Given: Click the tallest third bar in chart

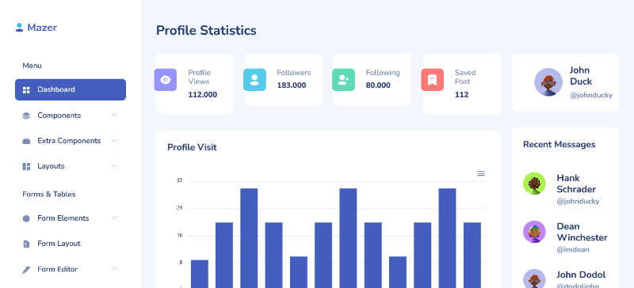Looking at the screenshot, I should [x=249, y=238].
